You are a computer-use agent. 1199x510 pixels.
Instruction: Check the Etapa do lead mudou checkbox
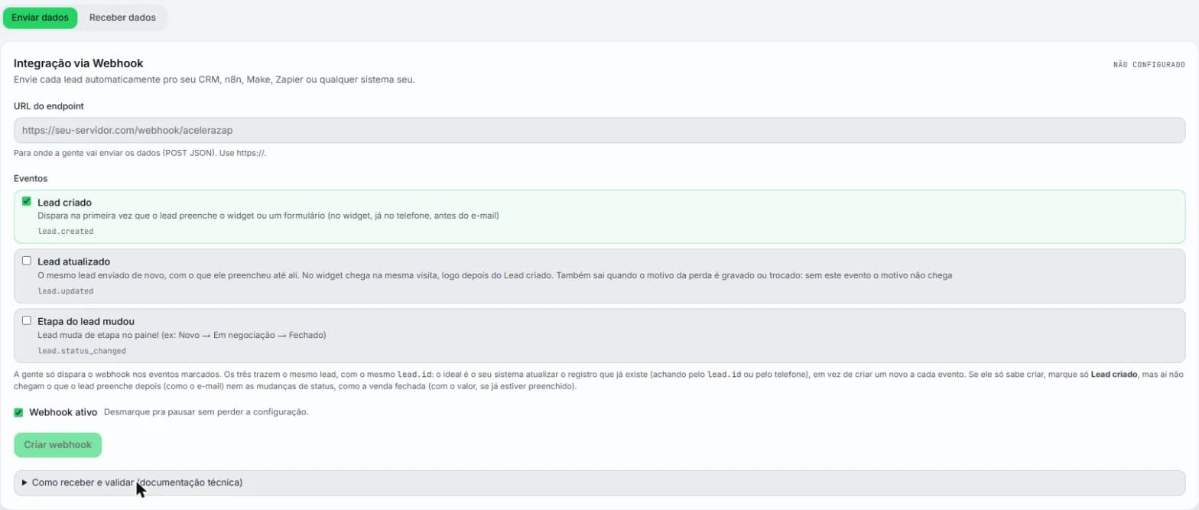(x=27, y=320)
